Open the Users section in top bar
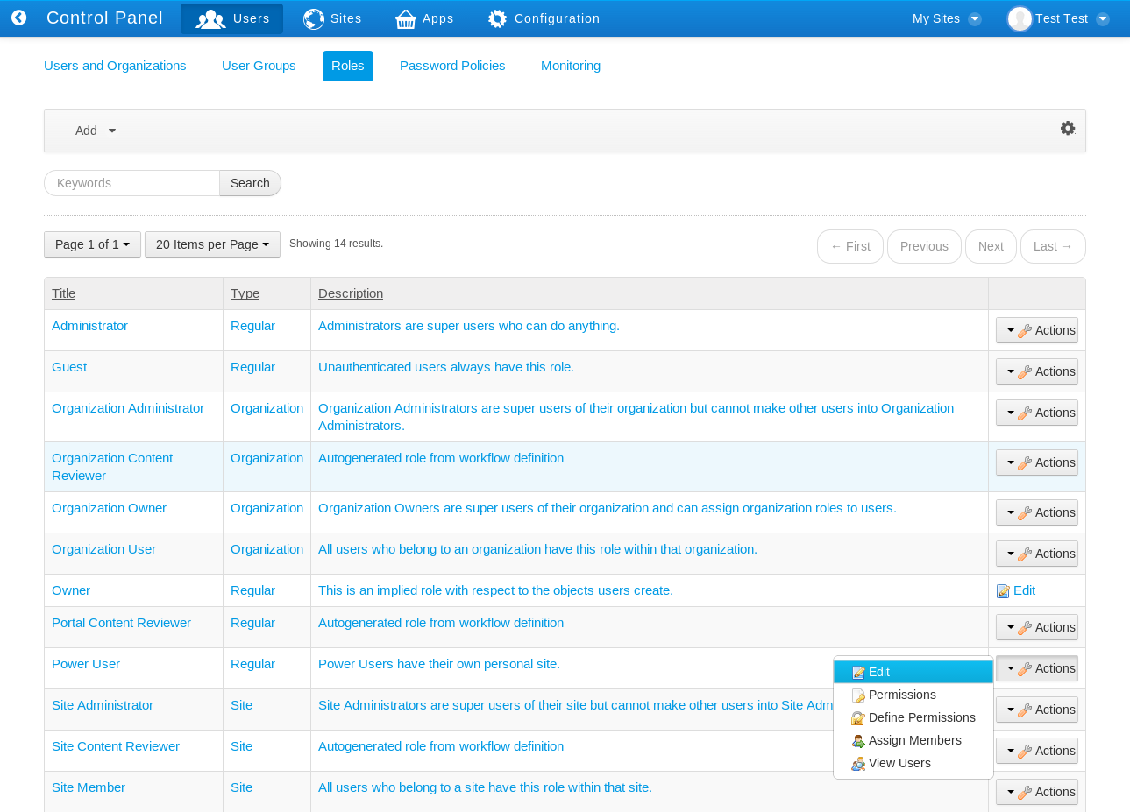 coord(231,18)
